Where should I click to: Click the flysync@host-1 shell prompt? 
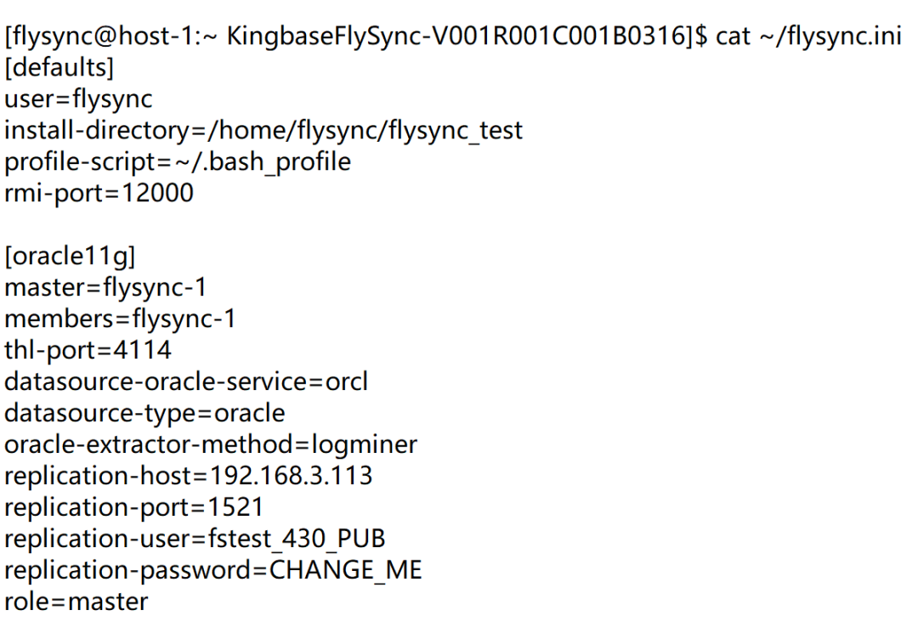pos(106,37)
